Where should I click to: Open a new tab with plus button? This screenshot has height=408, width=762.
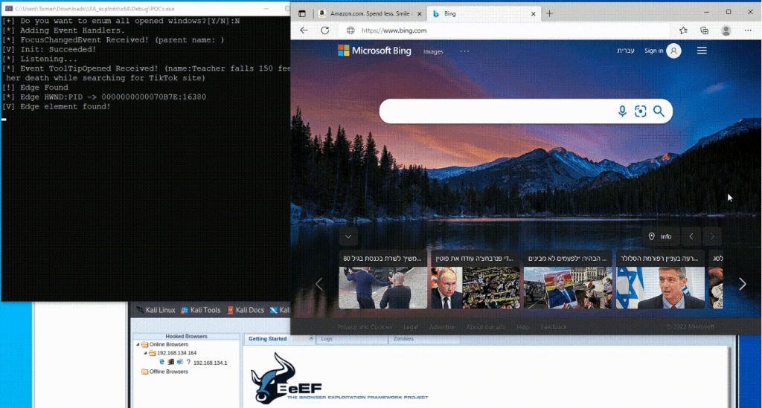[549, 13]
